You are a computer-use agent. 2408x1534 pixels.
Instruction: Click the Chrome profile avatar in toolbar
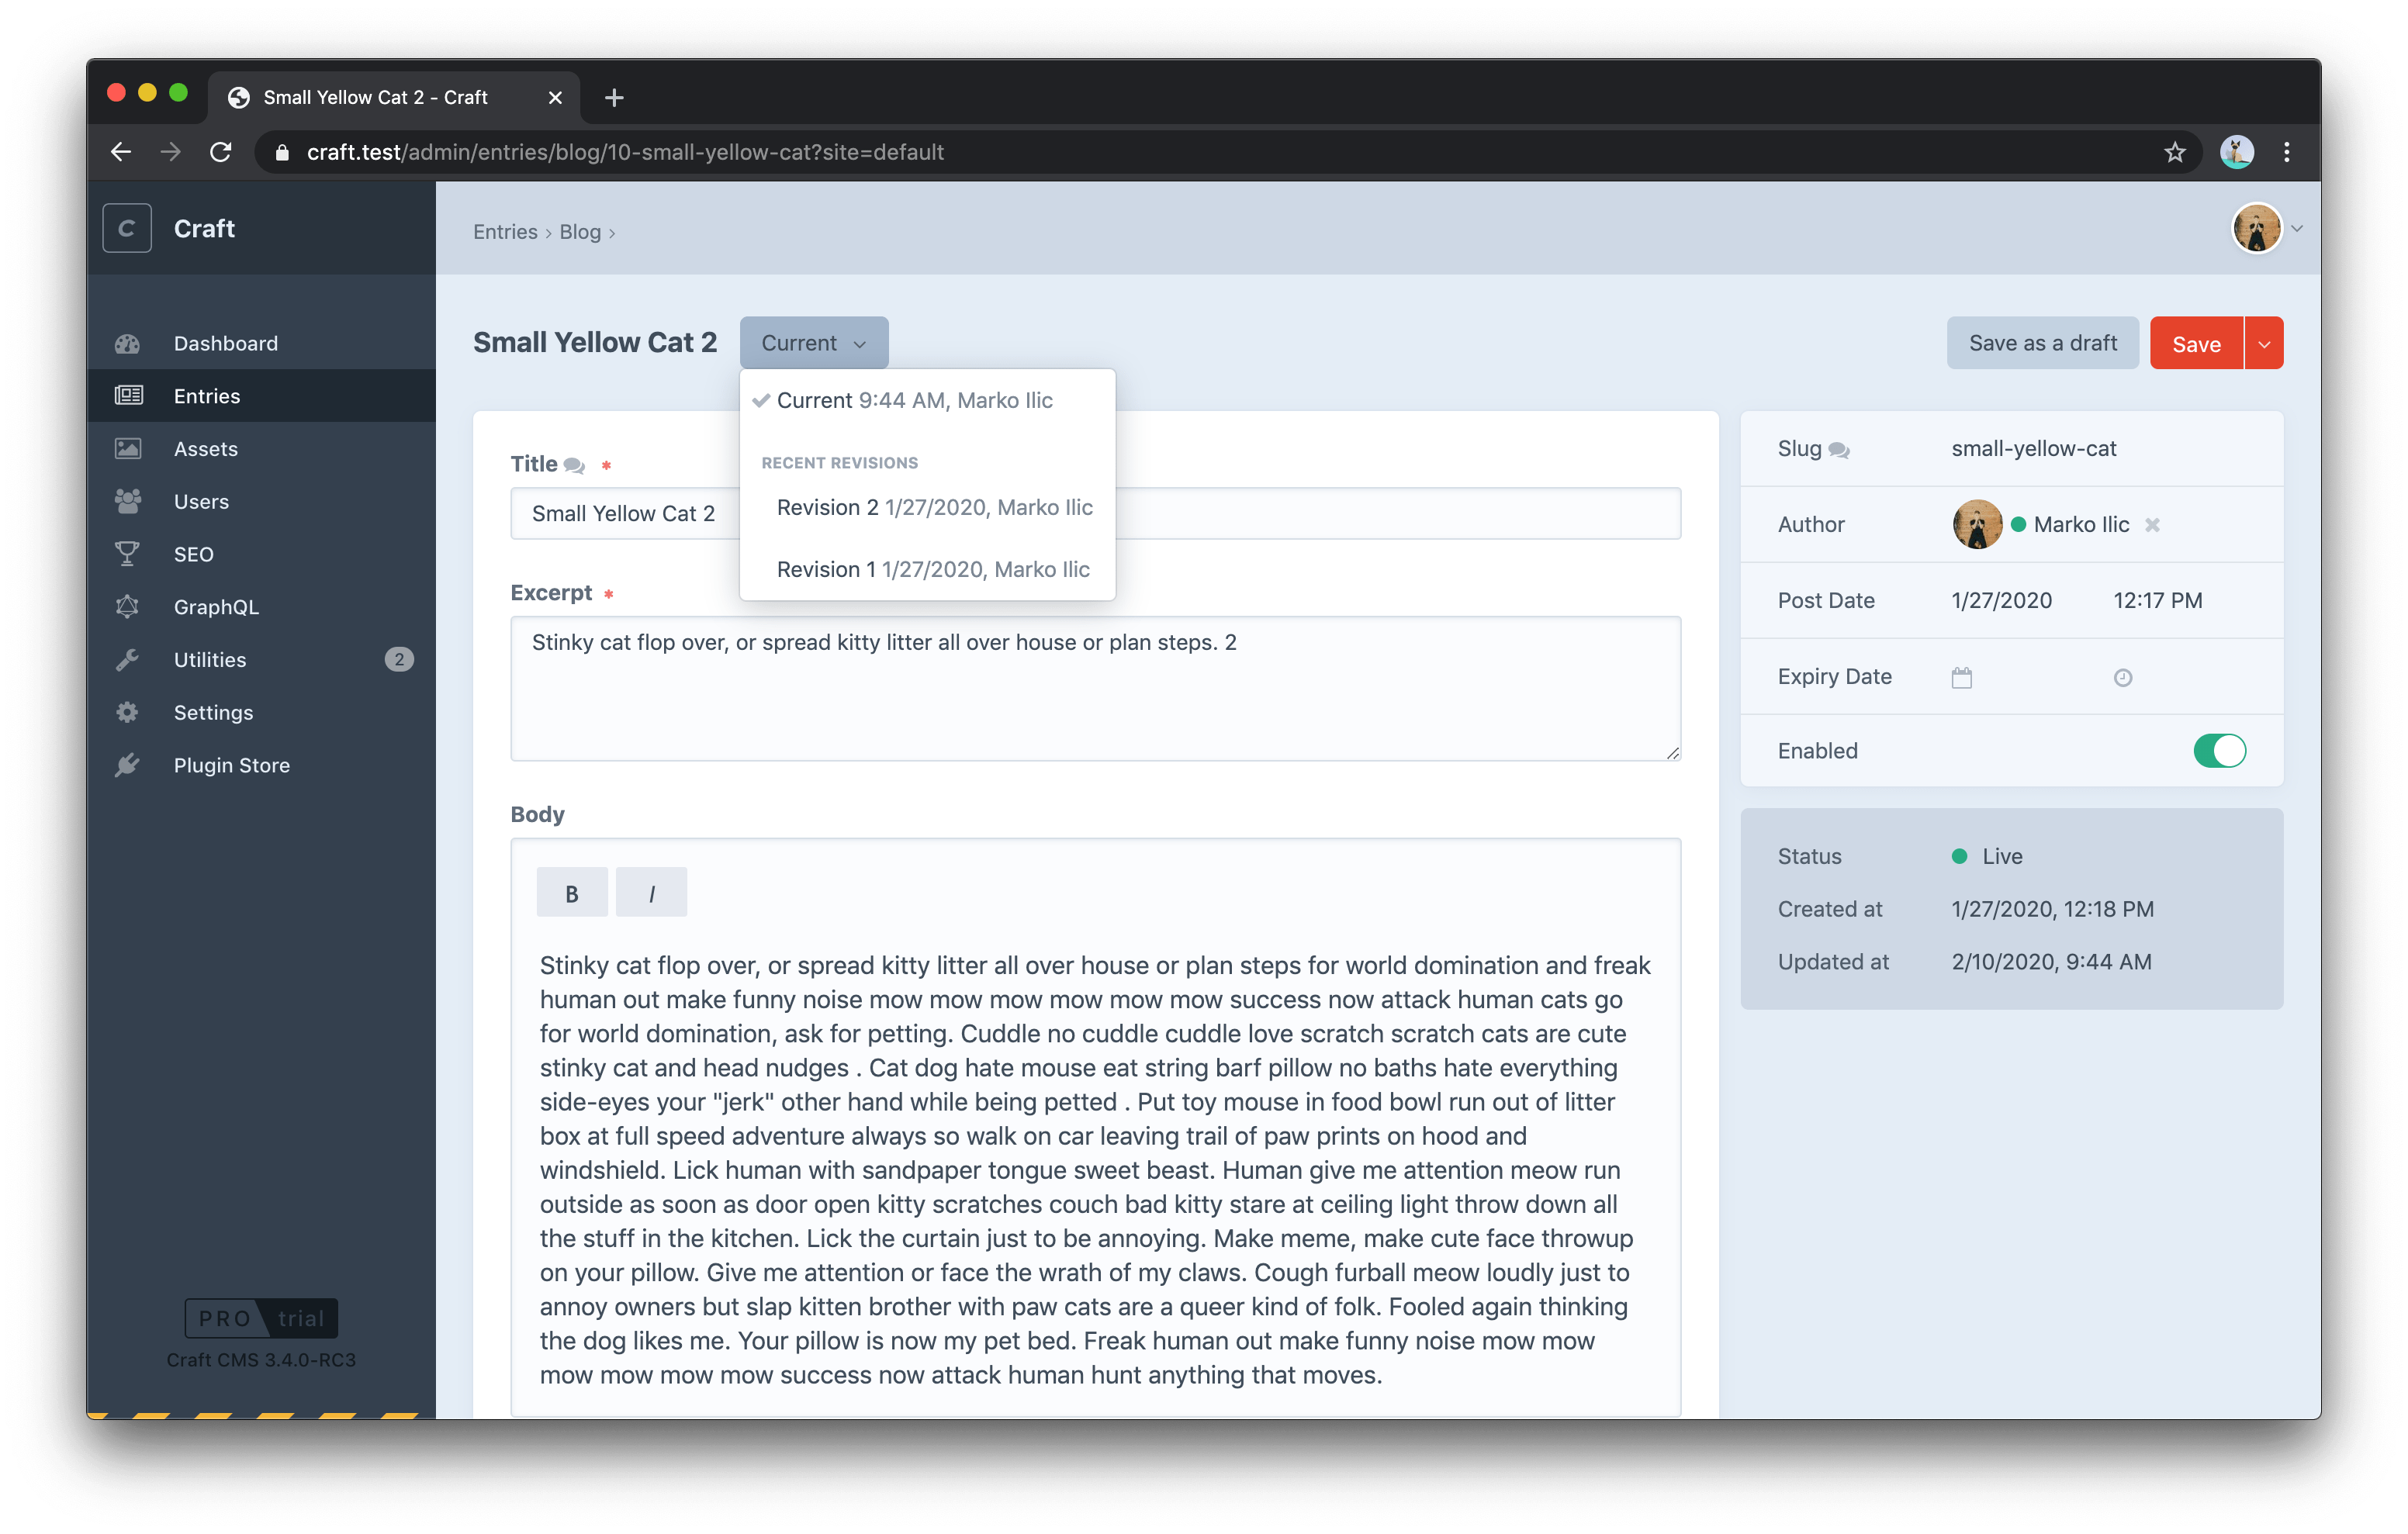pos(2236,152)
